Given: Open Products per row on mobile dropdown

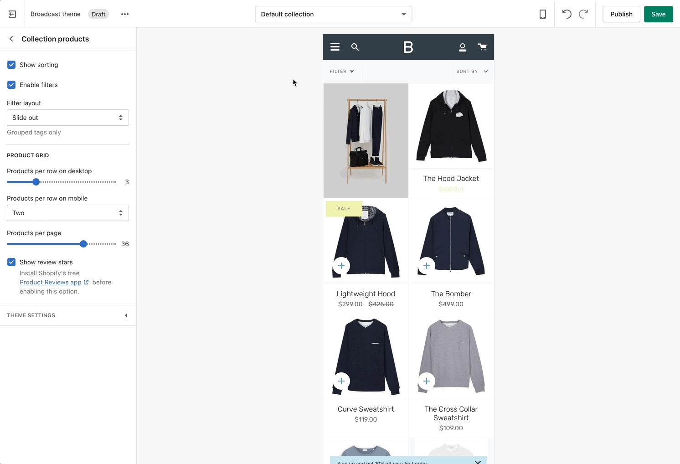Looking at the screenshot, I should click(x=68, y=213).
